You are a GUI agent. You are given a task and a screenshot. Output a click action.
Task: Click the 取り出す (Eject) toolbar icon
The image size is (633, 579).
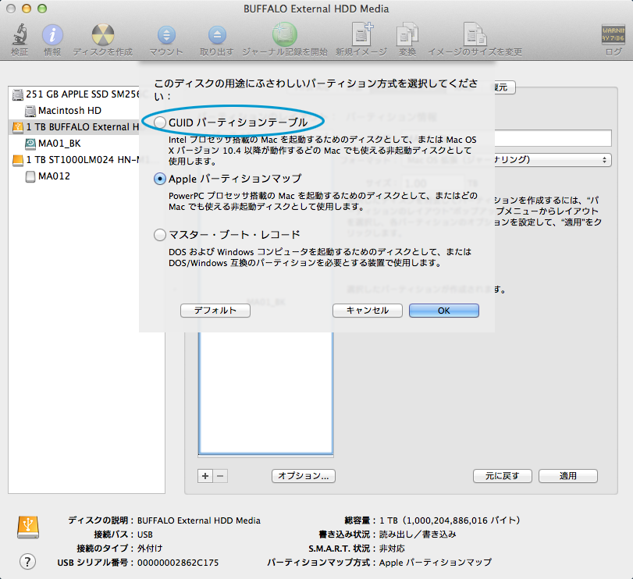[x=216, y=35]
